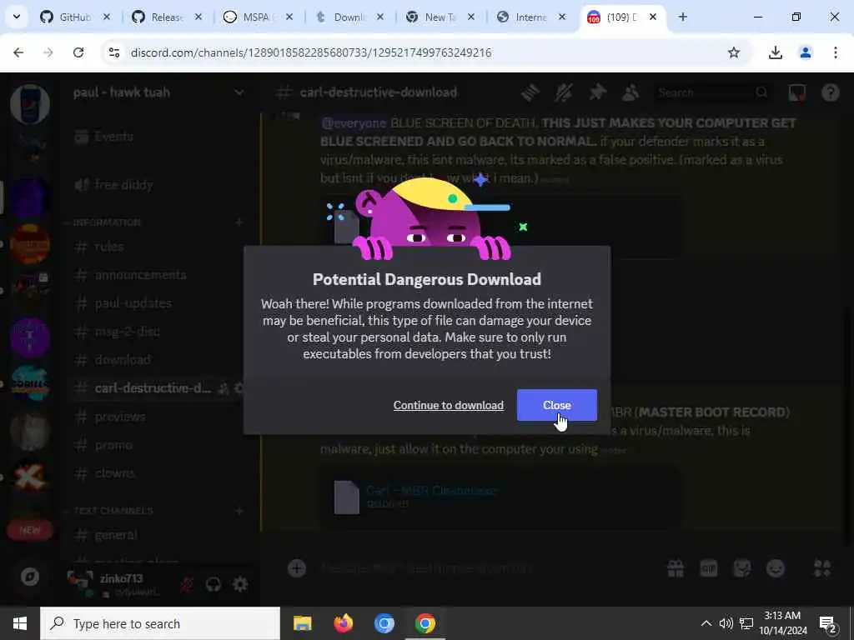Screen dimensions: 854x640
Task: Expand the paul - hawk tuah server dropdown
Action: tap(239, 92)
